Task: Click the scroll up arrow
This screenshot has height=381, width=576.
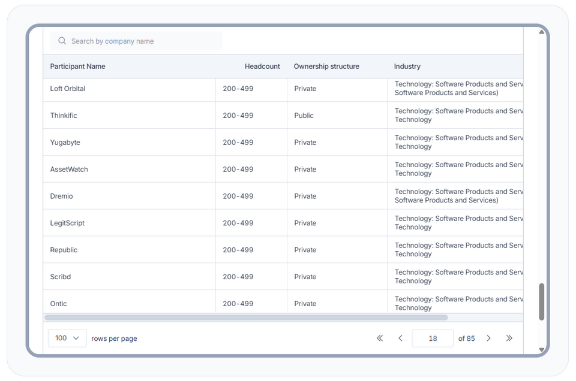Action: (x=541, y=32)
